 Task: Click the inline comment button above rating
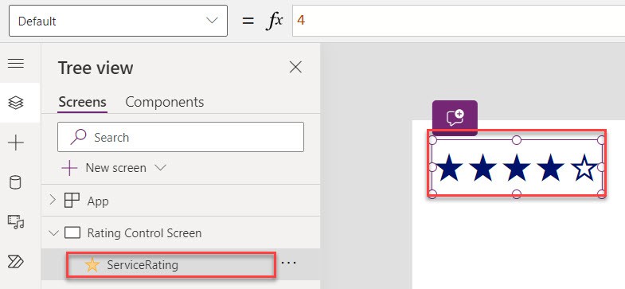pos(455,118)
